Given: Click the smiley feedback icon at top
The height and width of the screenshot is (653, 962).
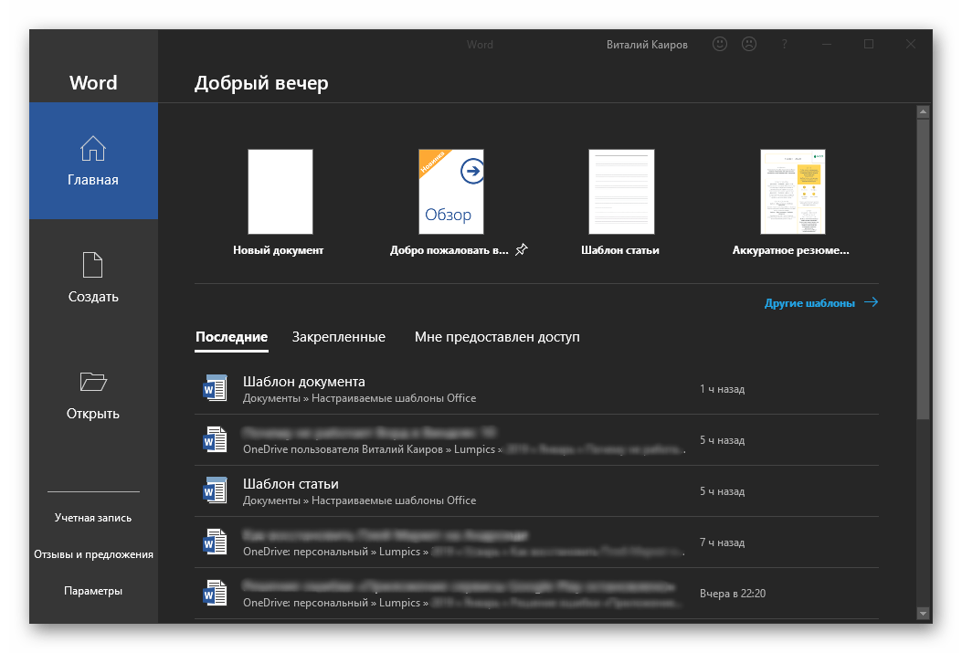Looking at the screenshot, I should click(719, 43).
